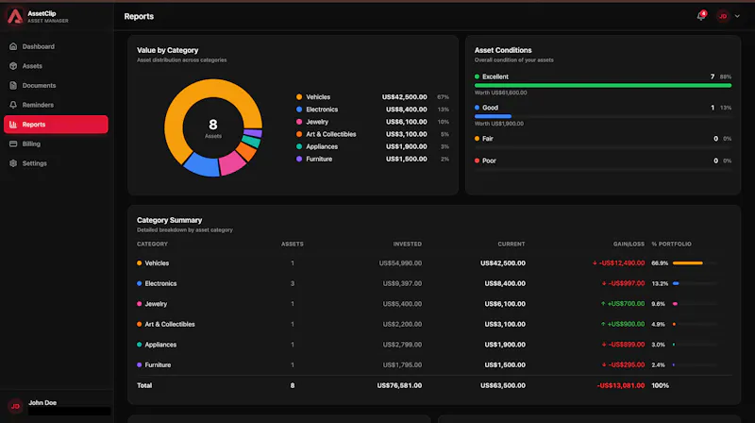Screen dimensions: 755x423
Task: Click the blue Electronics donut segment
Action: [202, 165]
